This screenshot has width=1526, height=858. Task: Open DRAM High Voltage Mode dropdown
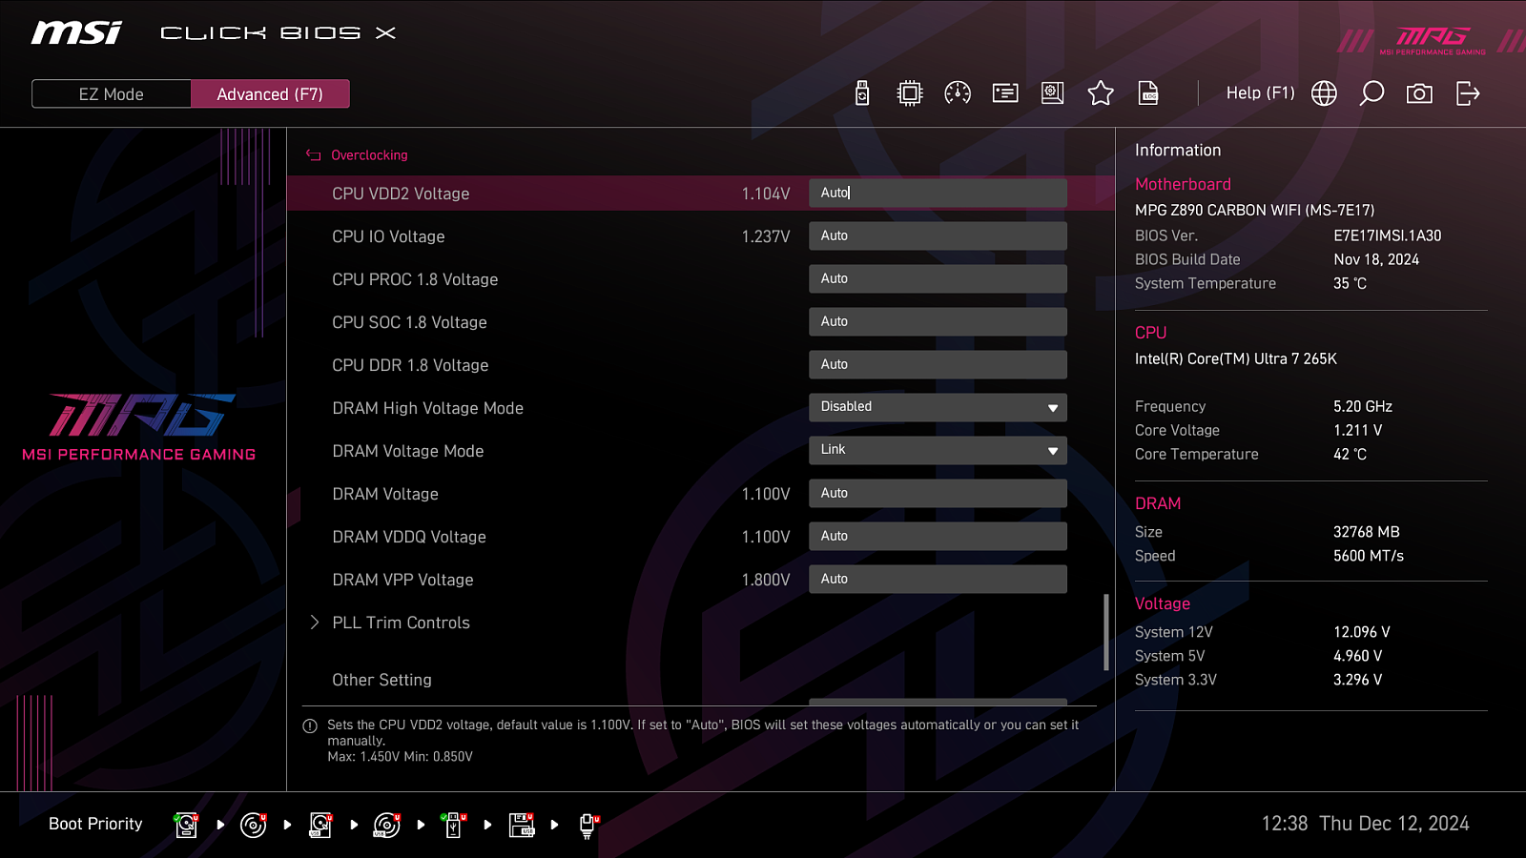938,407
